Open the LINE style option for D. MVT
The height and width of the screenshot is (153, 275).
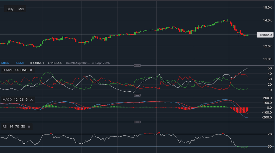click(x=23, y=70)
